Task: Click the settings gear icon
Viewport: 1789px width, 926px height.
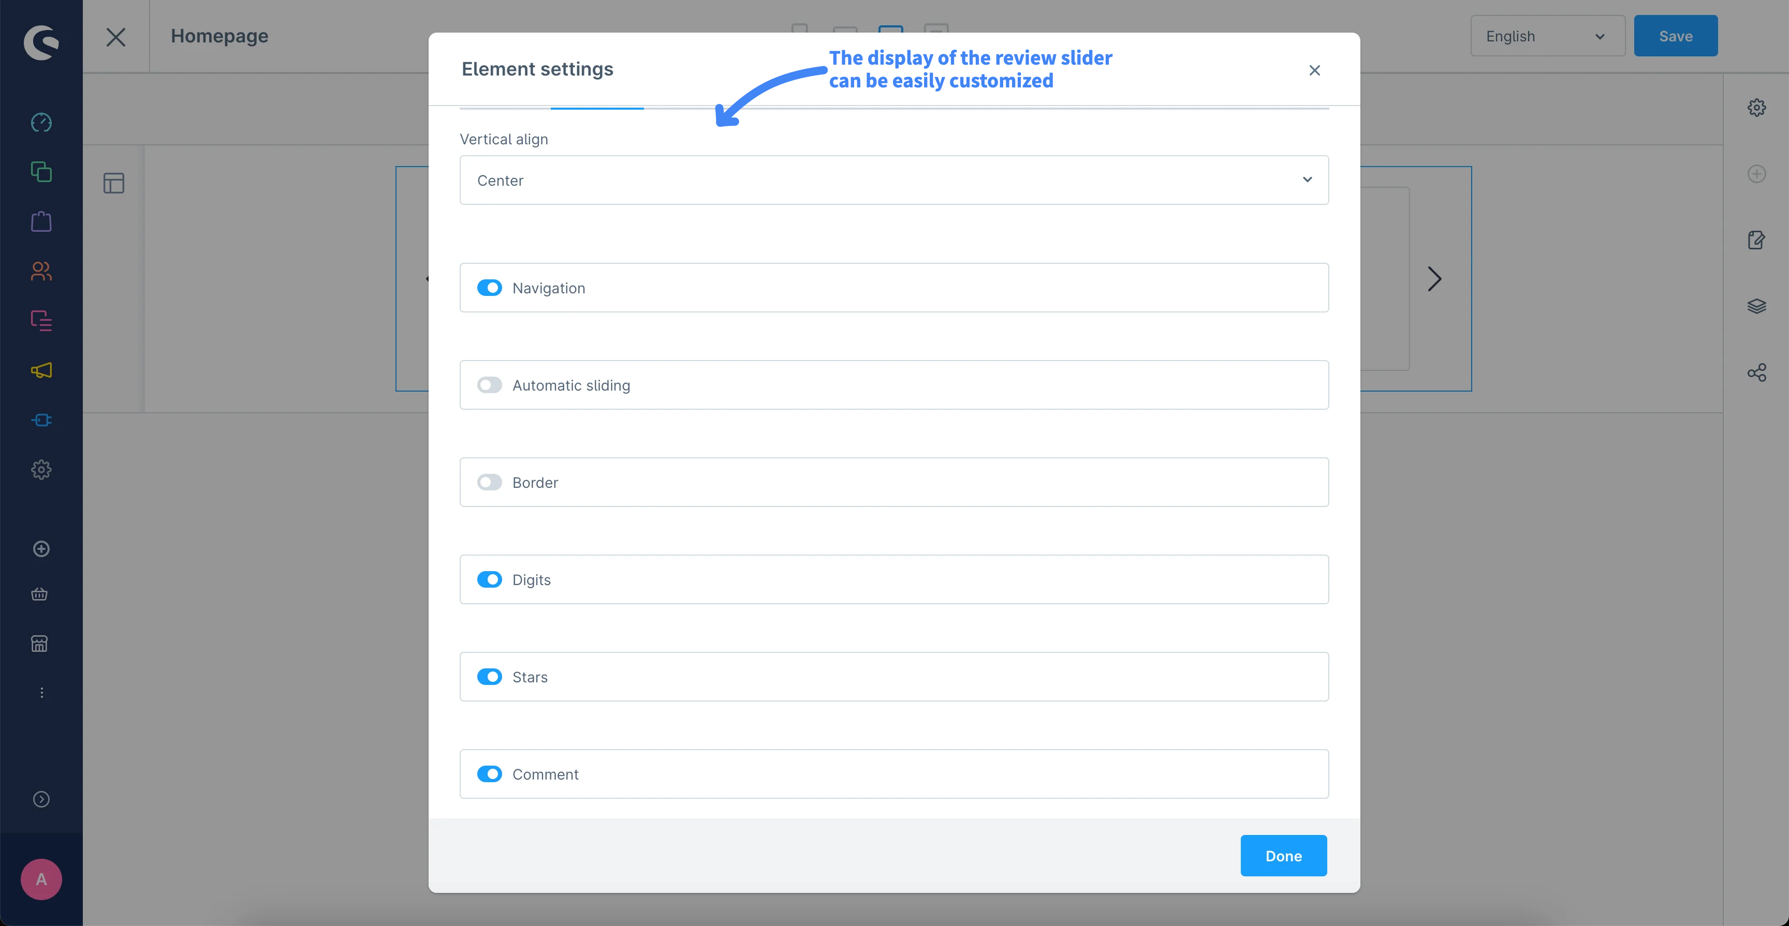Action: coord(1757,108)
